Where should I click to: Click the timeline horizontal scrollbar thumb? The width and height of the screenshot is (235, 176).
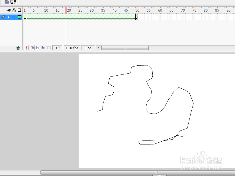pos(125,48)
